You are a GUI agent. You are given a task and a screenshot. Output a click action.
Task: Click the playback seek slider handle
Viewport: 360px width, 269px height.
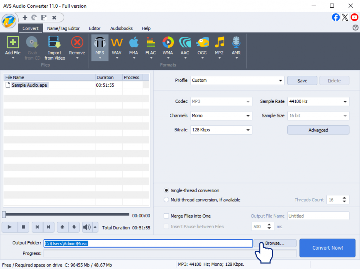pos(4,215)
